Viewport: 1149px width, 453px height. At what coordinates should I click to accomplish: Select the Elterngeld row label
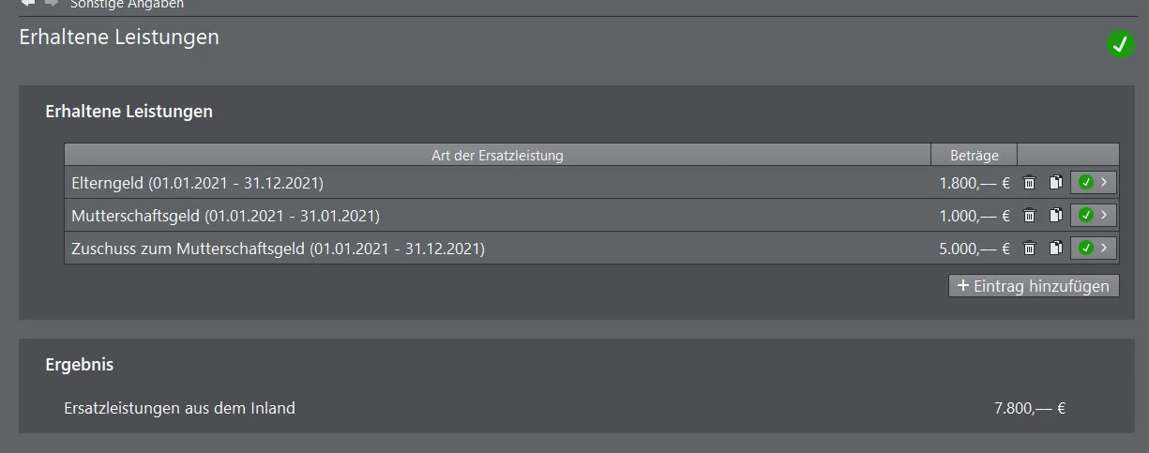(197, 183)
